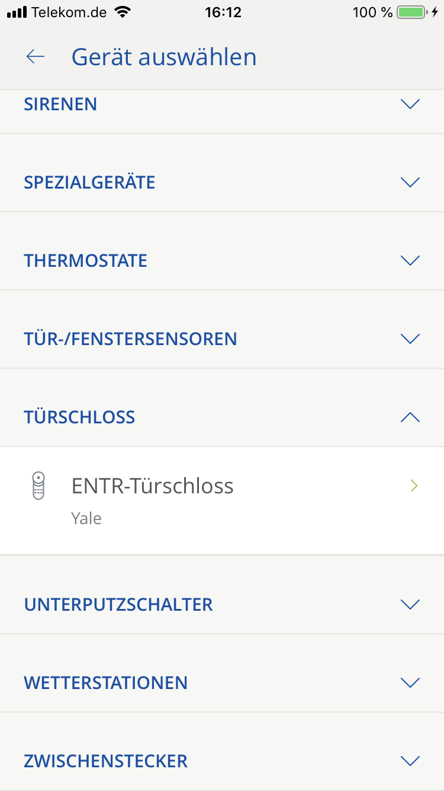This screenshot has height=791, width=444.
Task: Expand the Unterputzschalter chevron
Action: [410, 604]
